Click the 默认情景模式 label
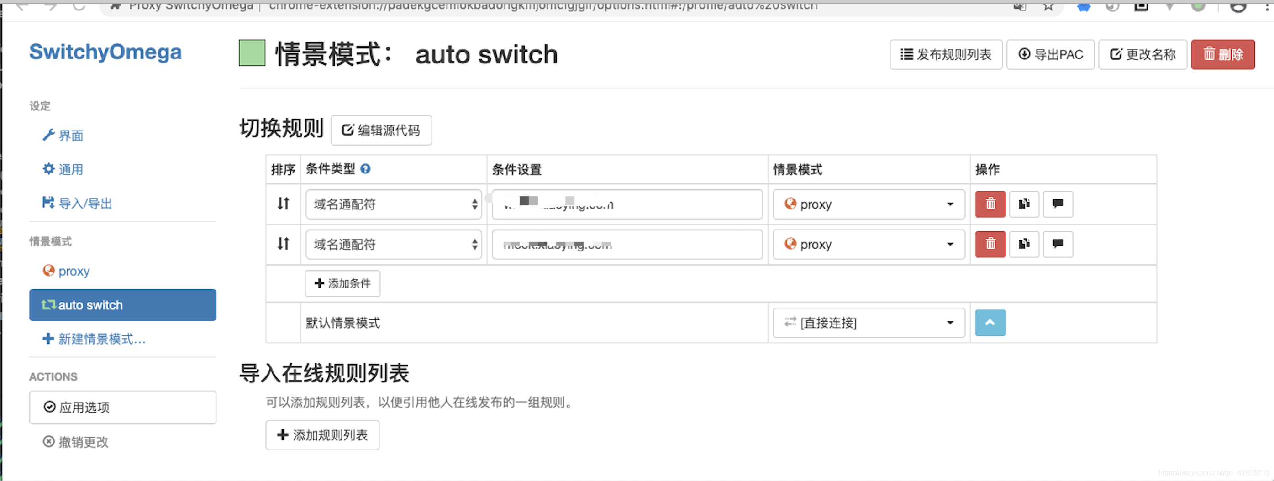Image resolution: width=1274 pixels, height=481 pixels. pos(343,323)
